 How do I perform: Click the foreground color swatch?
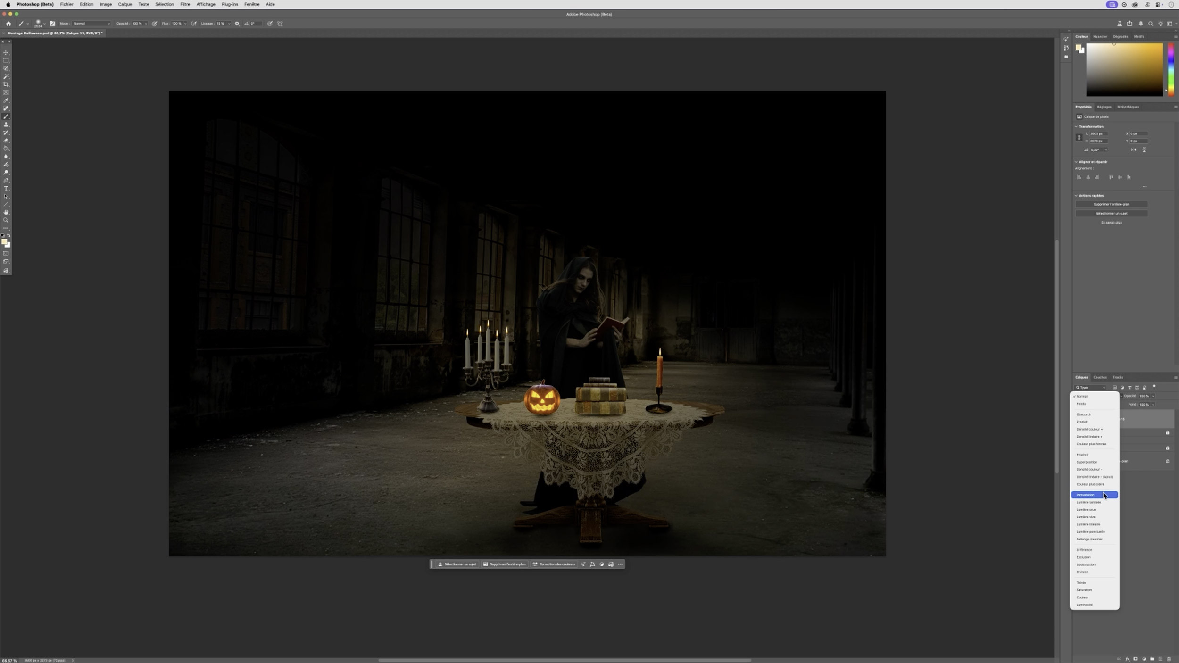(4, 241)
